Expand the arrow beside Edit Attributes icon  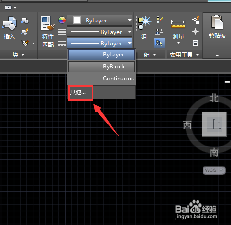tap(33, 43)
